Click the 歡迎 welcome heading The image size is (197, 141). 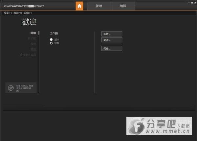30,22
